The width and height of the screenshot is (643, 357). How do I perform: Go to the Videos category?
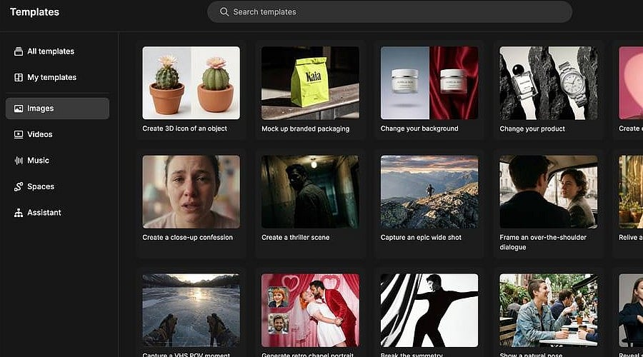[x=40, y=134]
